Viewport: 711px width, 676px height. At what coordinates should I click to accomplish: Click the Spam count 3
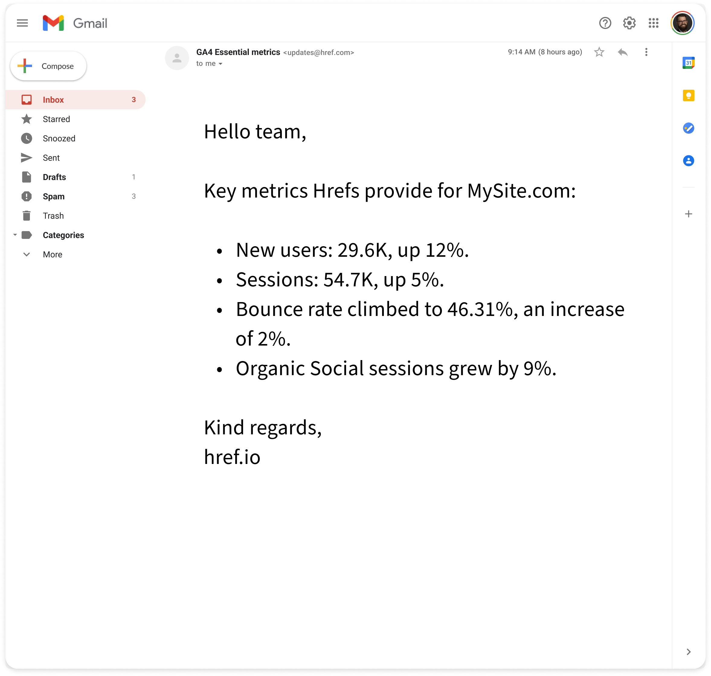134,196
